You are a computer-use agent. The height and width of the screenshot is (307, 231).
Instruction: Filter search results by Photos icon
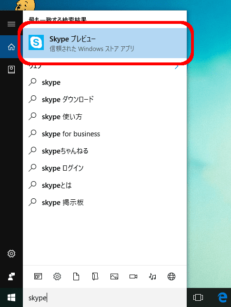(114, 276)
